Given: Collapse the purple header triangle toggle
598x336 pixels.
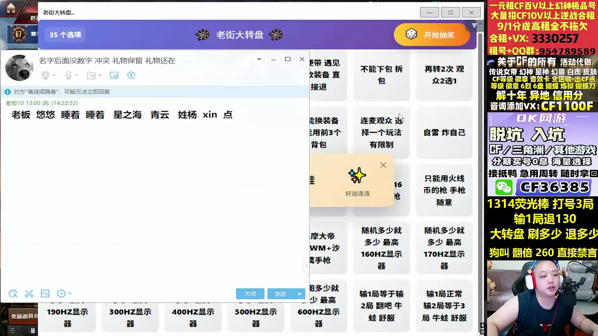Looking at the screenshot, I should 474,26.
